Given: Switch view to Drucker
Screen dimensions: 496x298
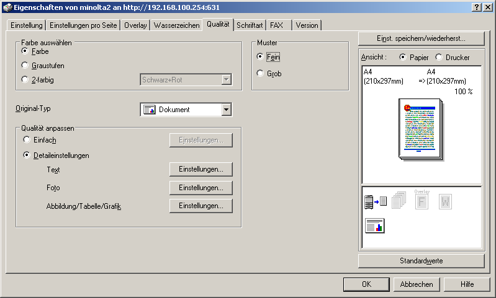Looking at the screenshot, I should pos(439,57).
